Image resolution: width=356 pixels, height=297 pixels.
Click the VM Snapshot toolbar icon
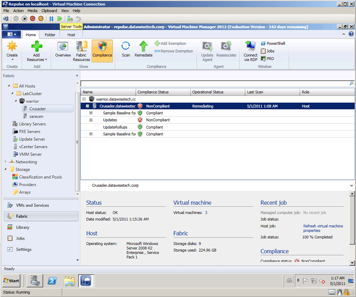pyautogui.click(x=70, y=19)
